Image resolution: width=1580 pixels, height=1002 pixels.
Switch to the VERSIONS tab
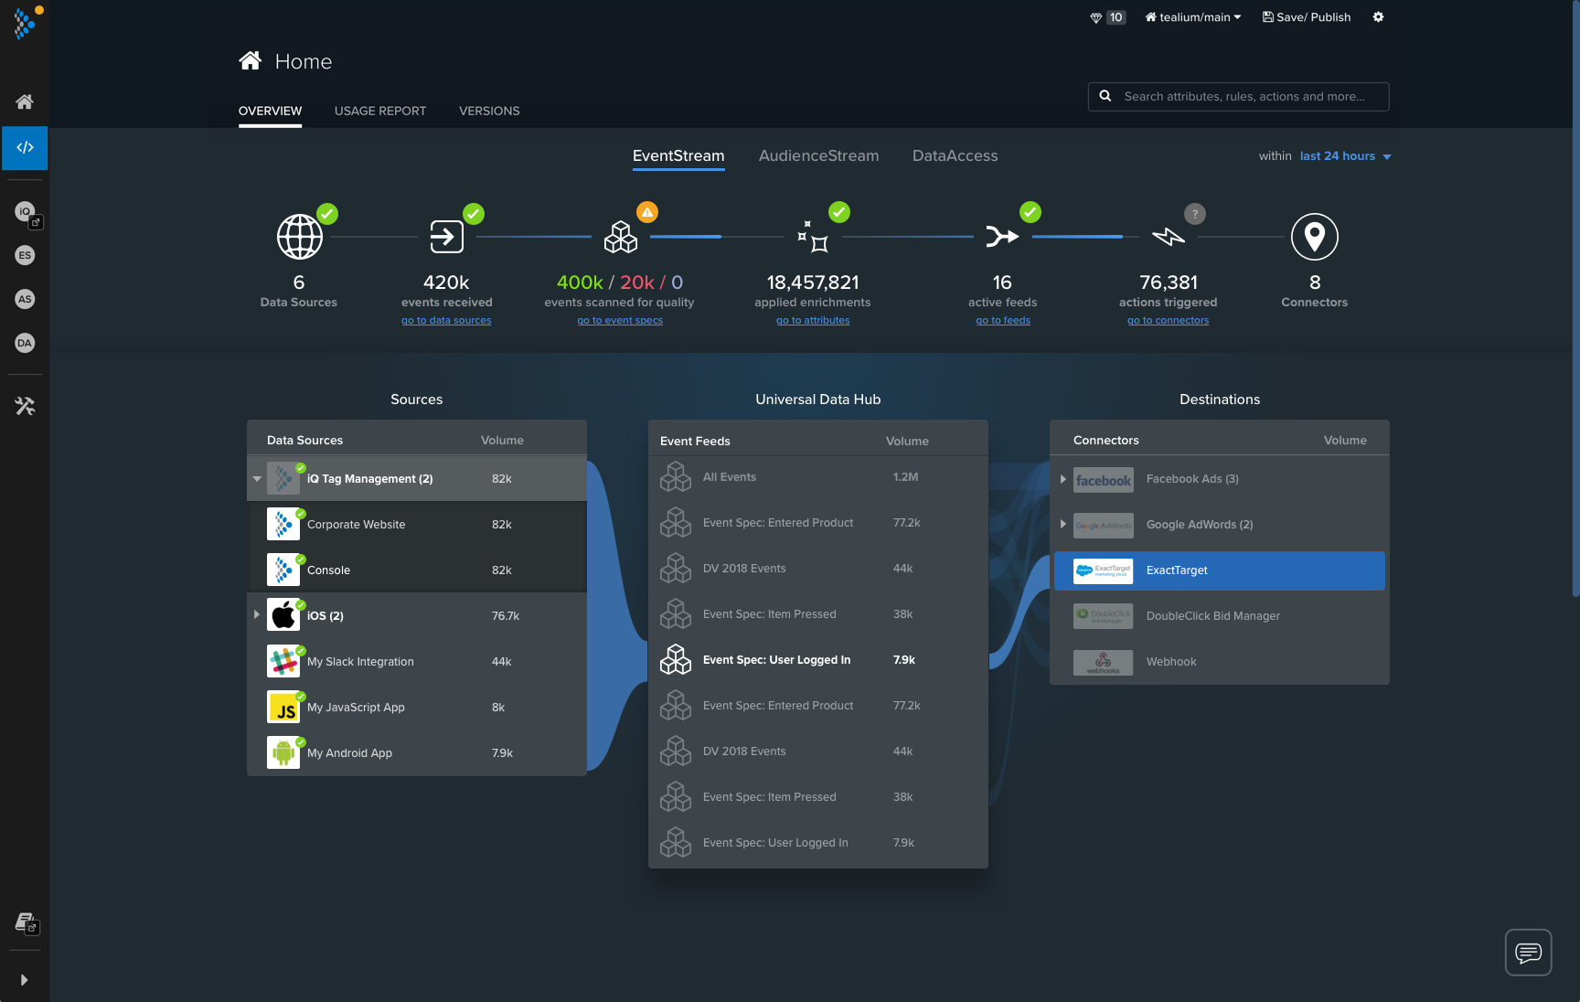pos(489,111)
